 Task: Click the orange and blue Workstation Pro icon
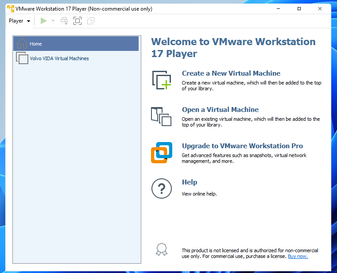pyautogui.click(x=162, y=153)
